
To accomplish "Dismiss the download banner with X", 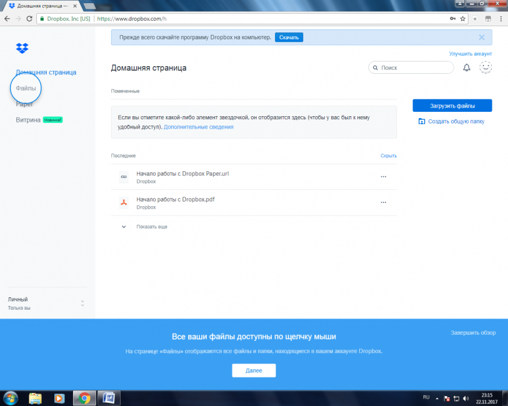I will (x=481, y=37).
